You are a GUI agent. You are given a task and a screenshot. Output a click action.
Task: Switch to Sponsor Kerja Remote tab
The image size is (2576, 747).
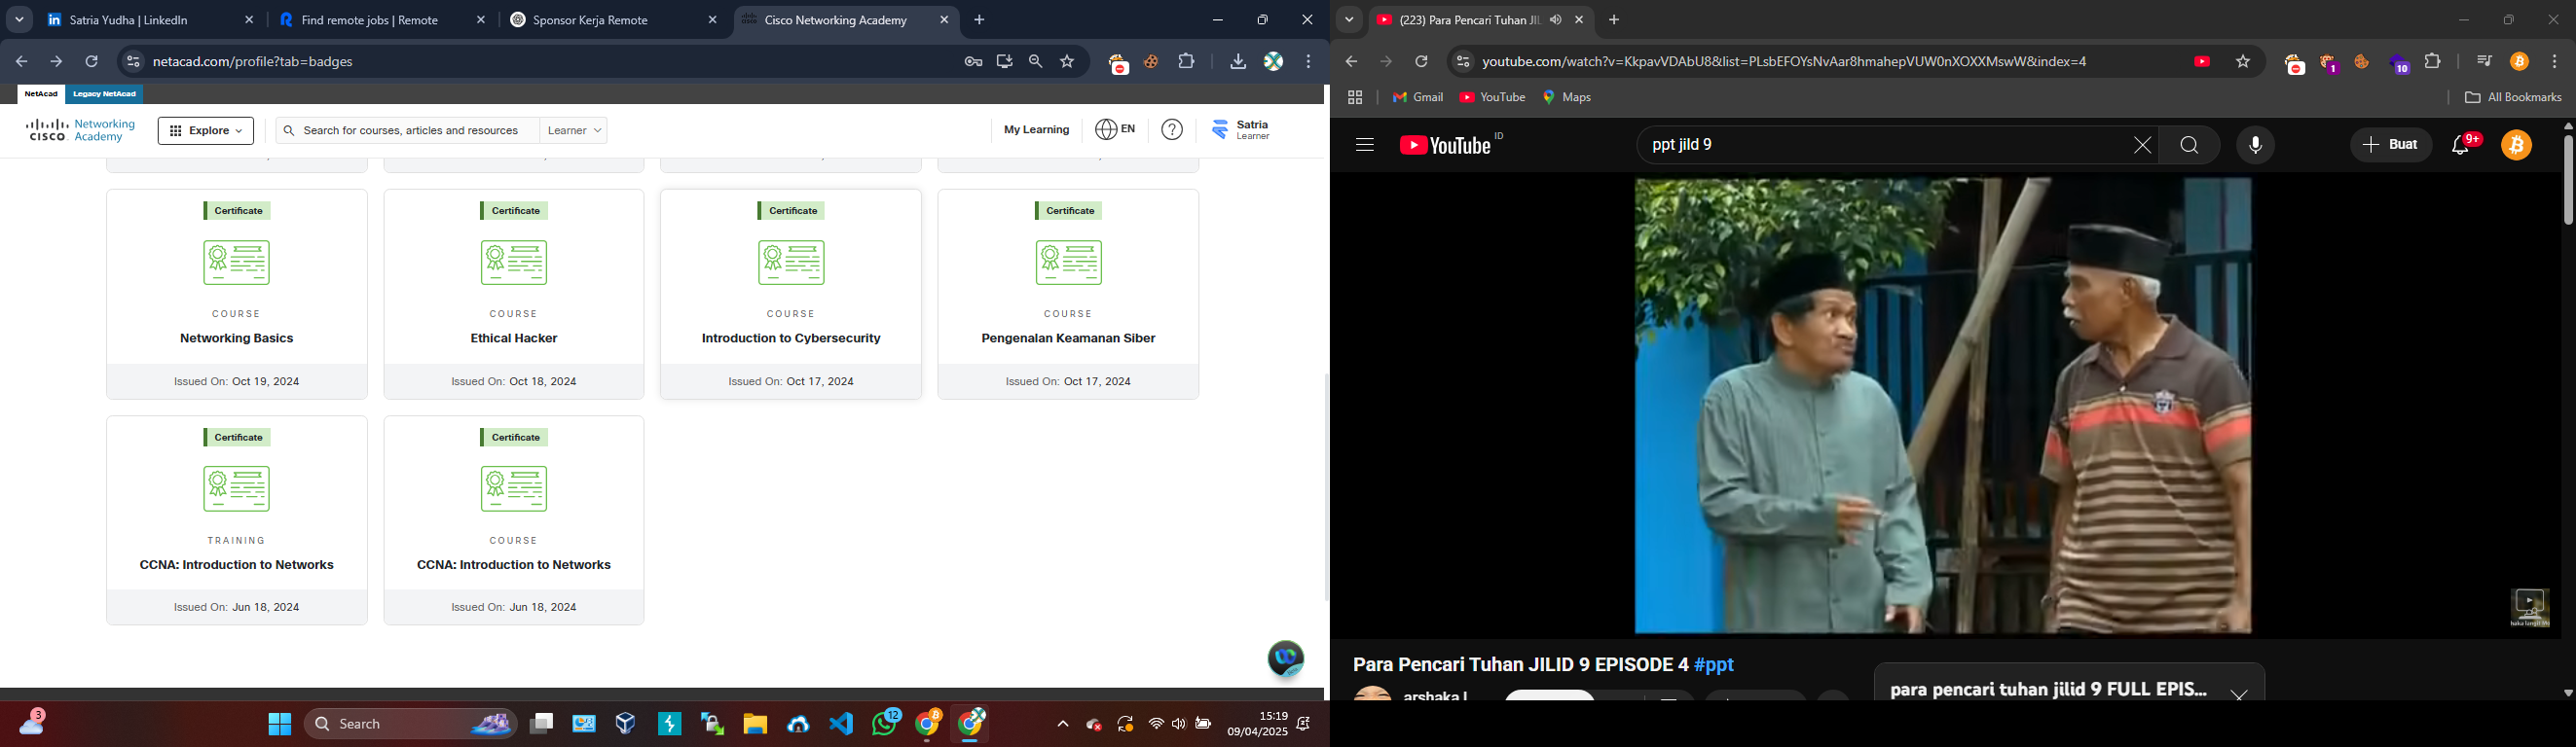(615, 20)
